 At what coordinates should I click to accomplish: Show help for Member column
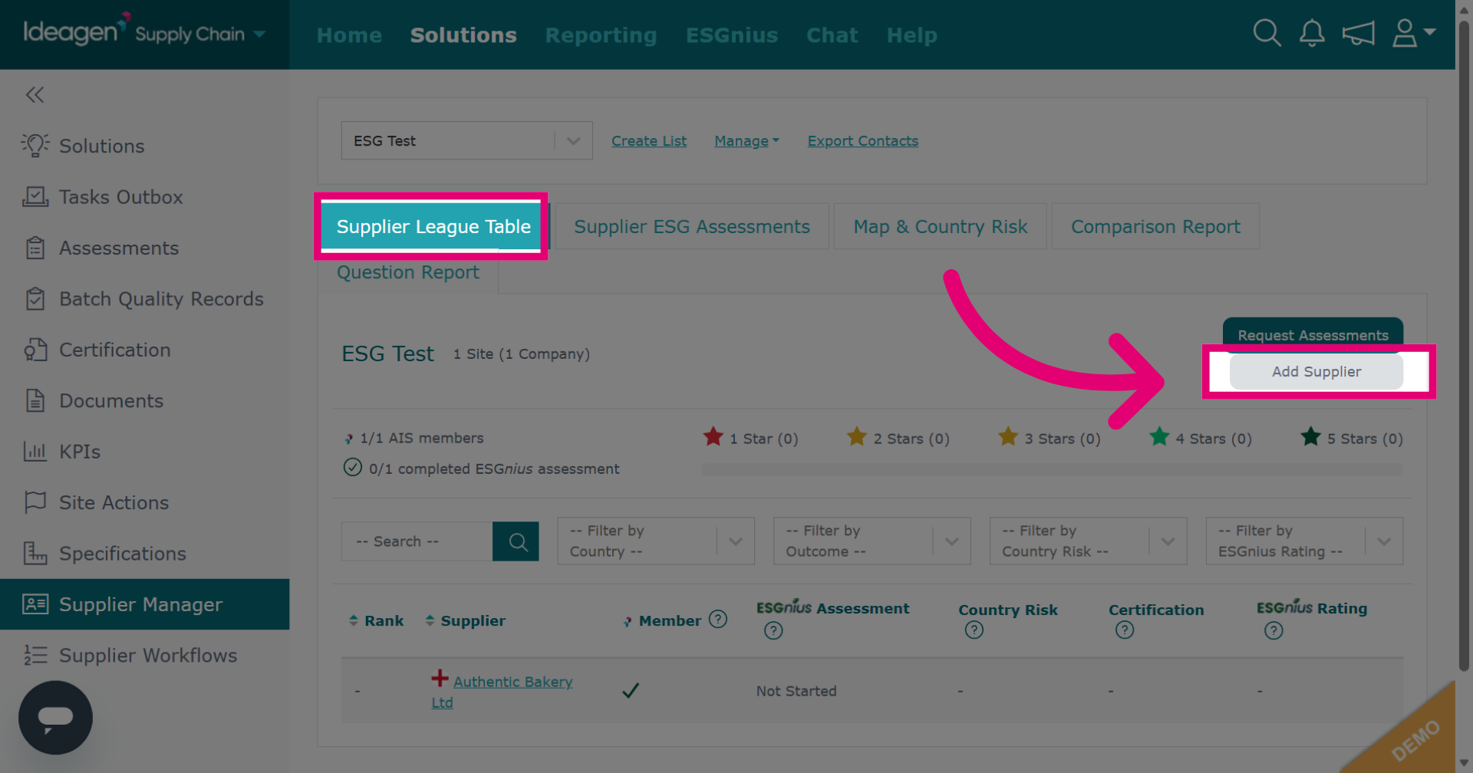tap(718, 619)
